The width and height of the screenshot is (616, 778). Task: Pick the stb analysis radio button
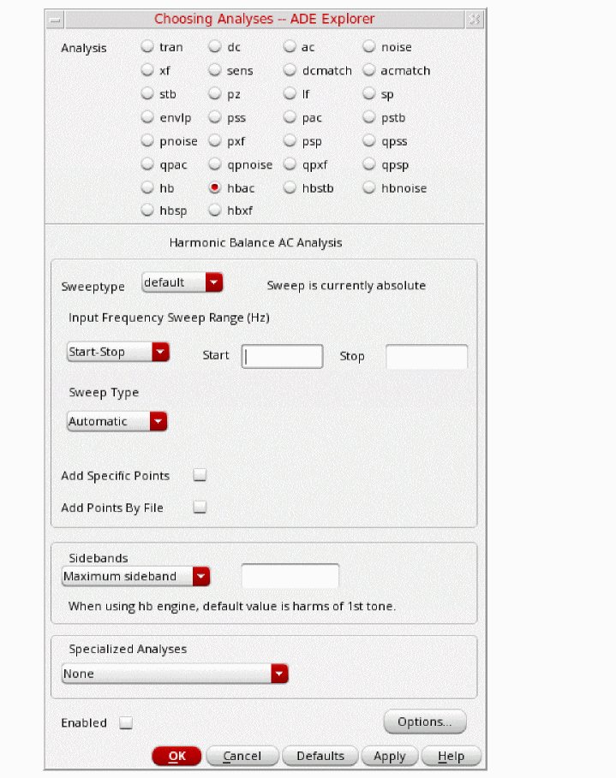point(147,93)
